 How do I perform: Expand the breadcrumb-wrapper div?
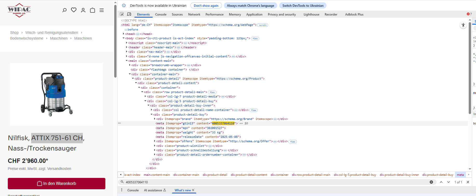pyautogui.click(x=130, y=65)
